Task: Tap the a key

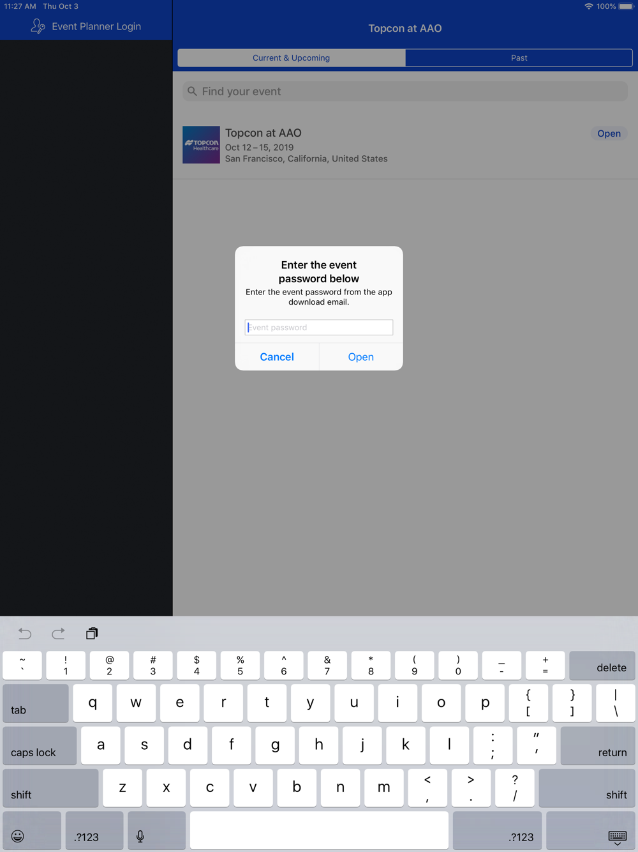Action: coord(101,745)
